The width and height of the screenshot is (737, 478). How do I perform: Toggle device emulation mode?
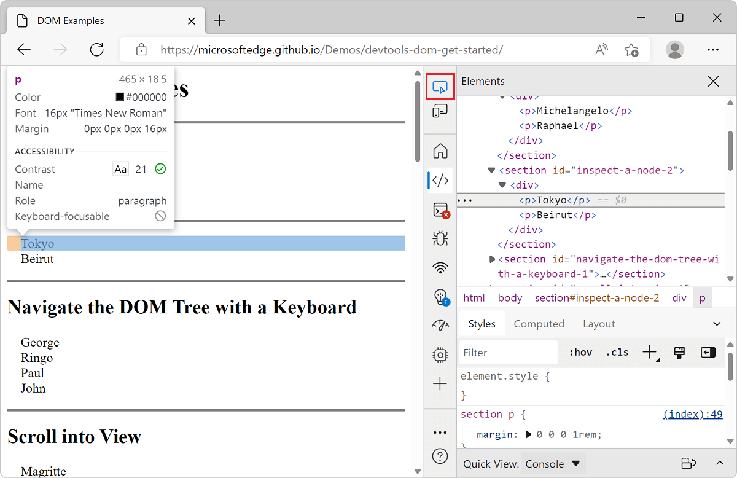[x=440, y=111]
